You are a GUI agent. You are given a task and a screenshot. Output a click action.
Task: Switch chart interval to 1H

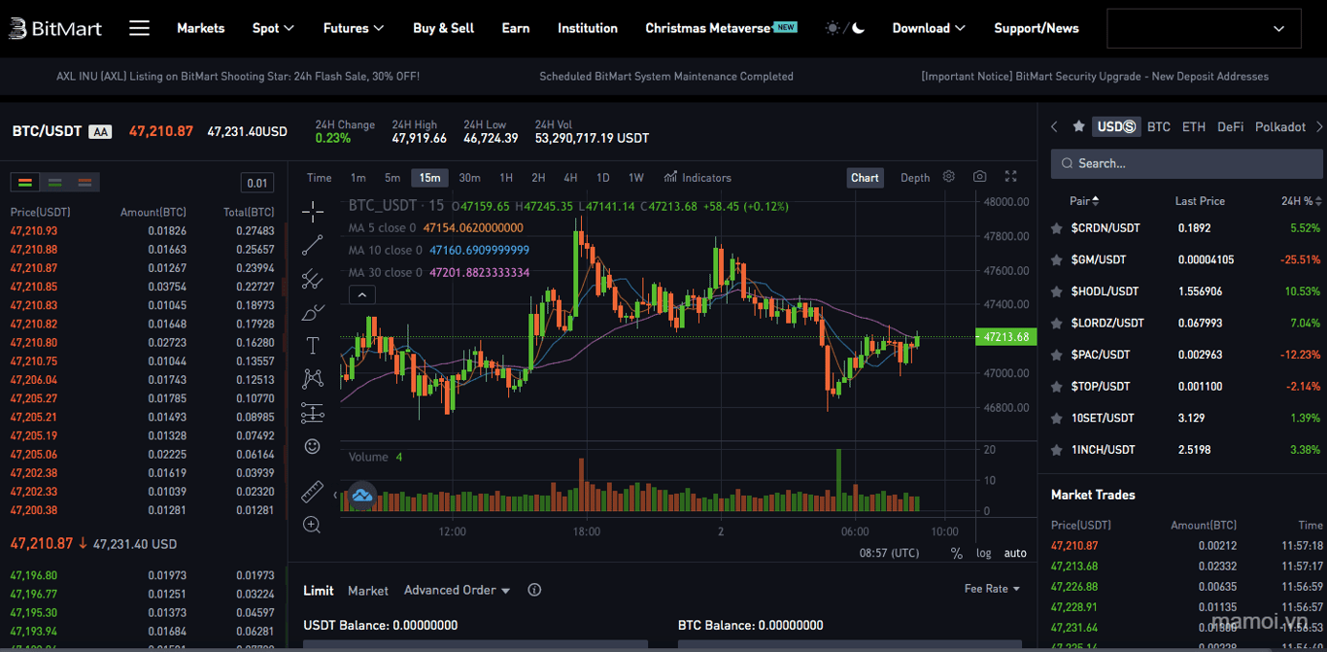506,178
